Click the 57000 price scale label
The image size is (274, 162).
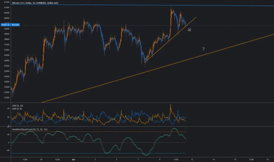7,50
